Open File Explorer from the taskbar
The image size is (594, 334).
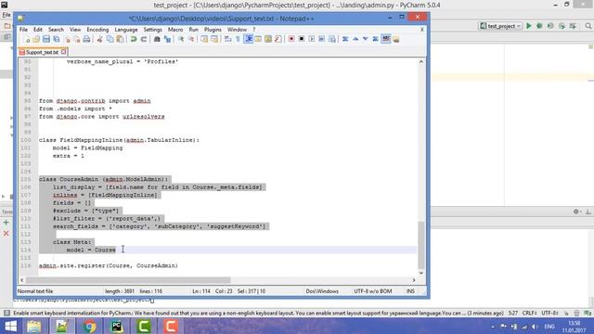point(33,326)
